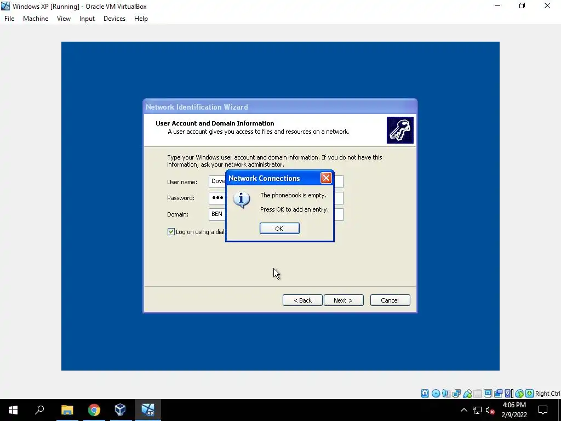
Task: Open the Windows Start menu
Action: [x=13, y=410]
